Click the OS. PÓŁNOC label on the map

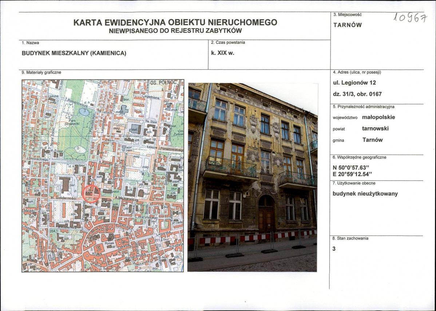point(163,82)
